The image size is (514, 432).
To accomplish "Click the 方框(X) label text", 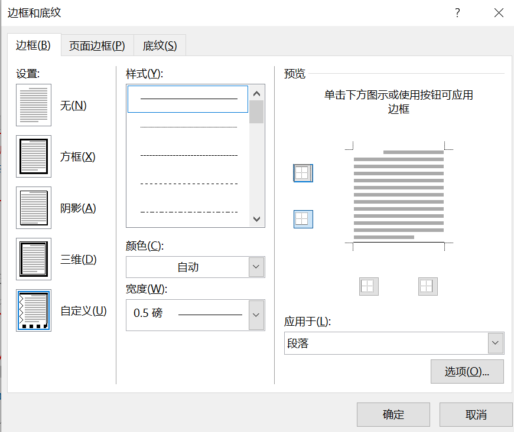I will [77, 157].
